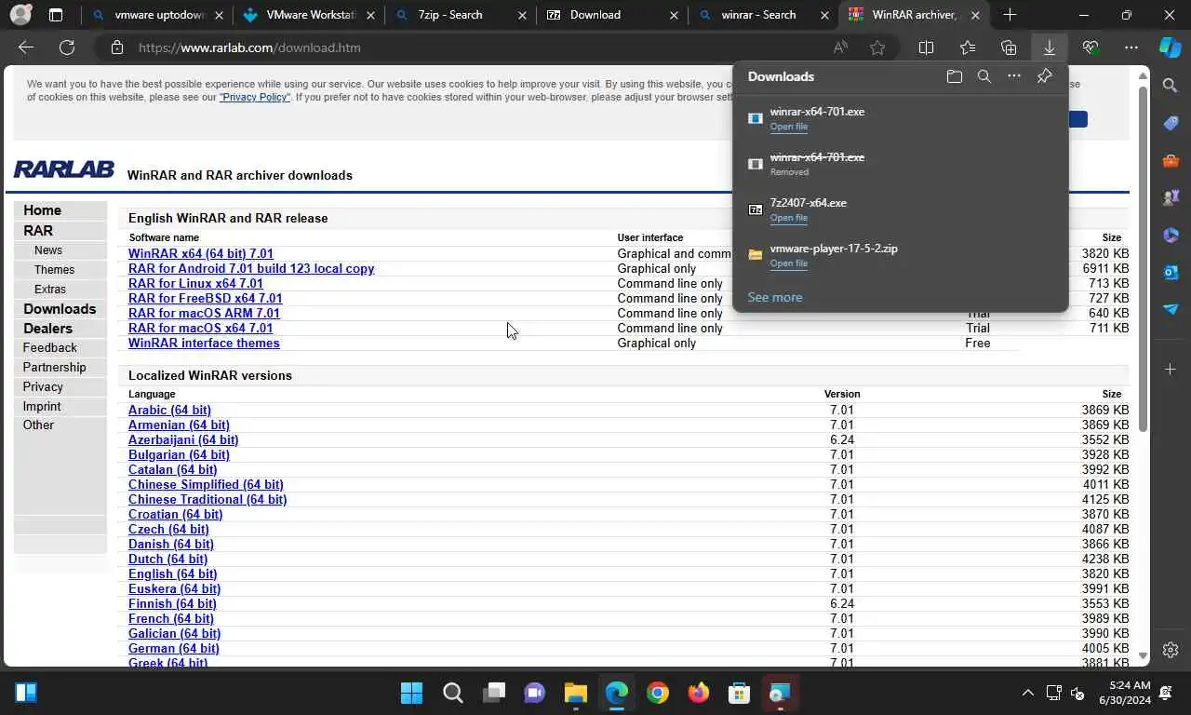This screenshot has width=1191, height=715.
Task: Download Arabic (64 bit) localized version
Action: pyautogui.click(x=169, y=410)
